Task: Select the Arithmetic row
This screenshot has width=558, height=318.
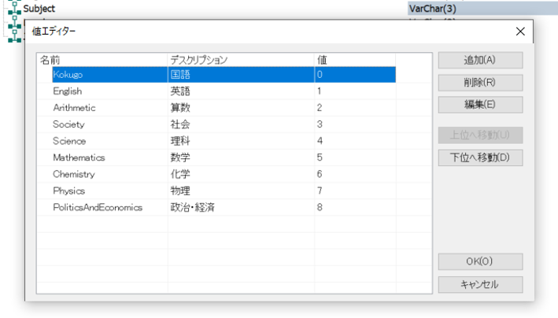Action: tap(73, 108)
